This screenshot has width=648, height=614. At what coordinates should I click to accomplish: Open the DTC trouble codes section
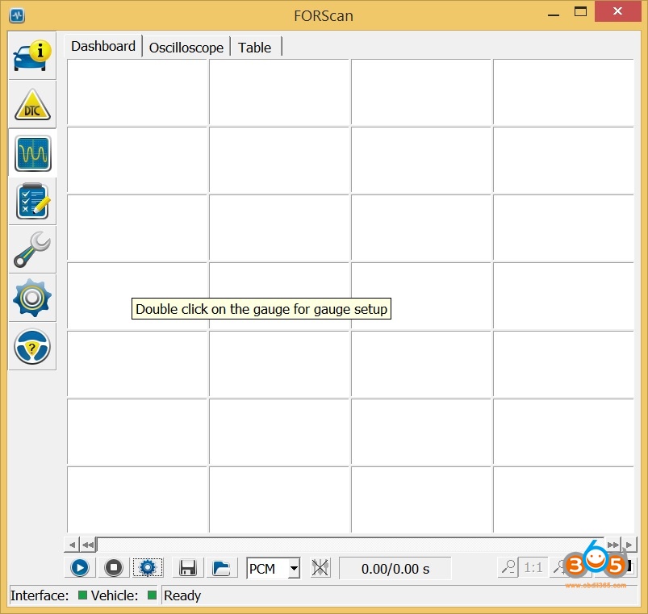tap(32, 105)
